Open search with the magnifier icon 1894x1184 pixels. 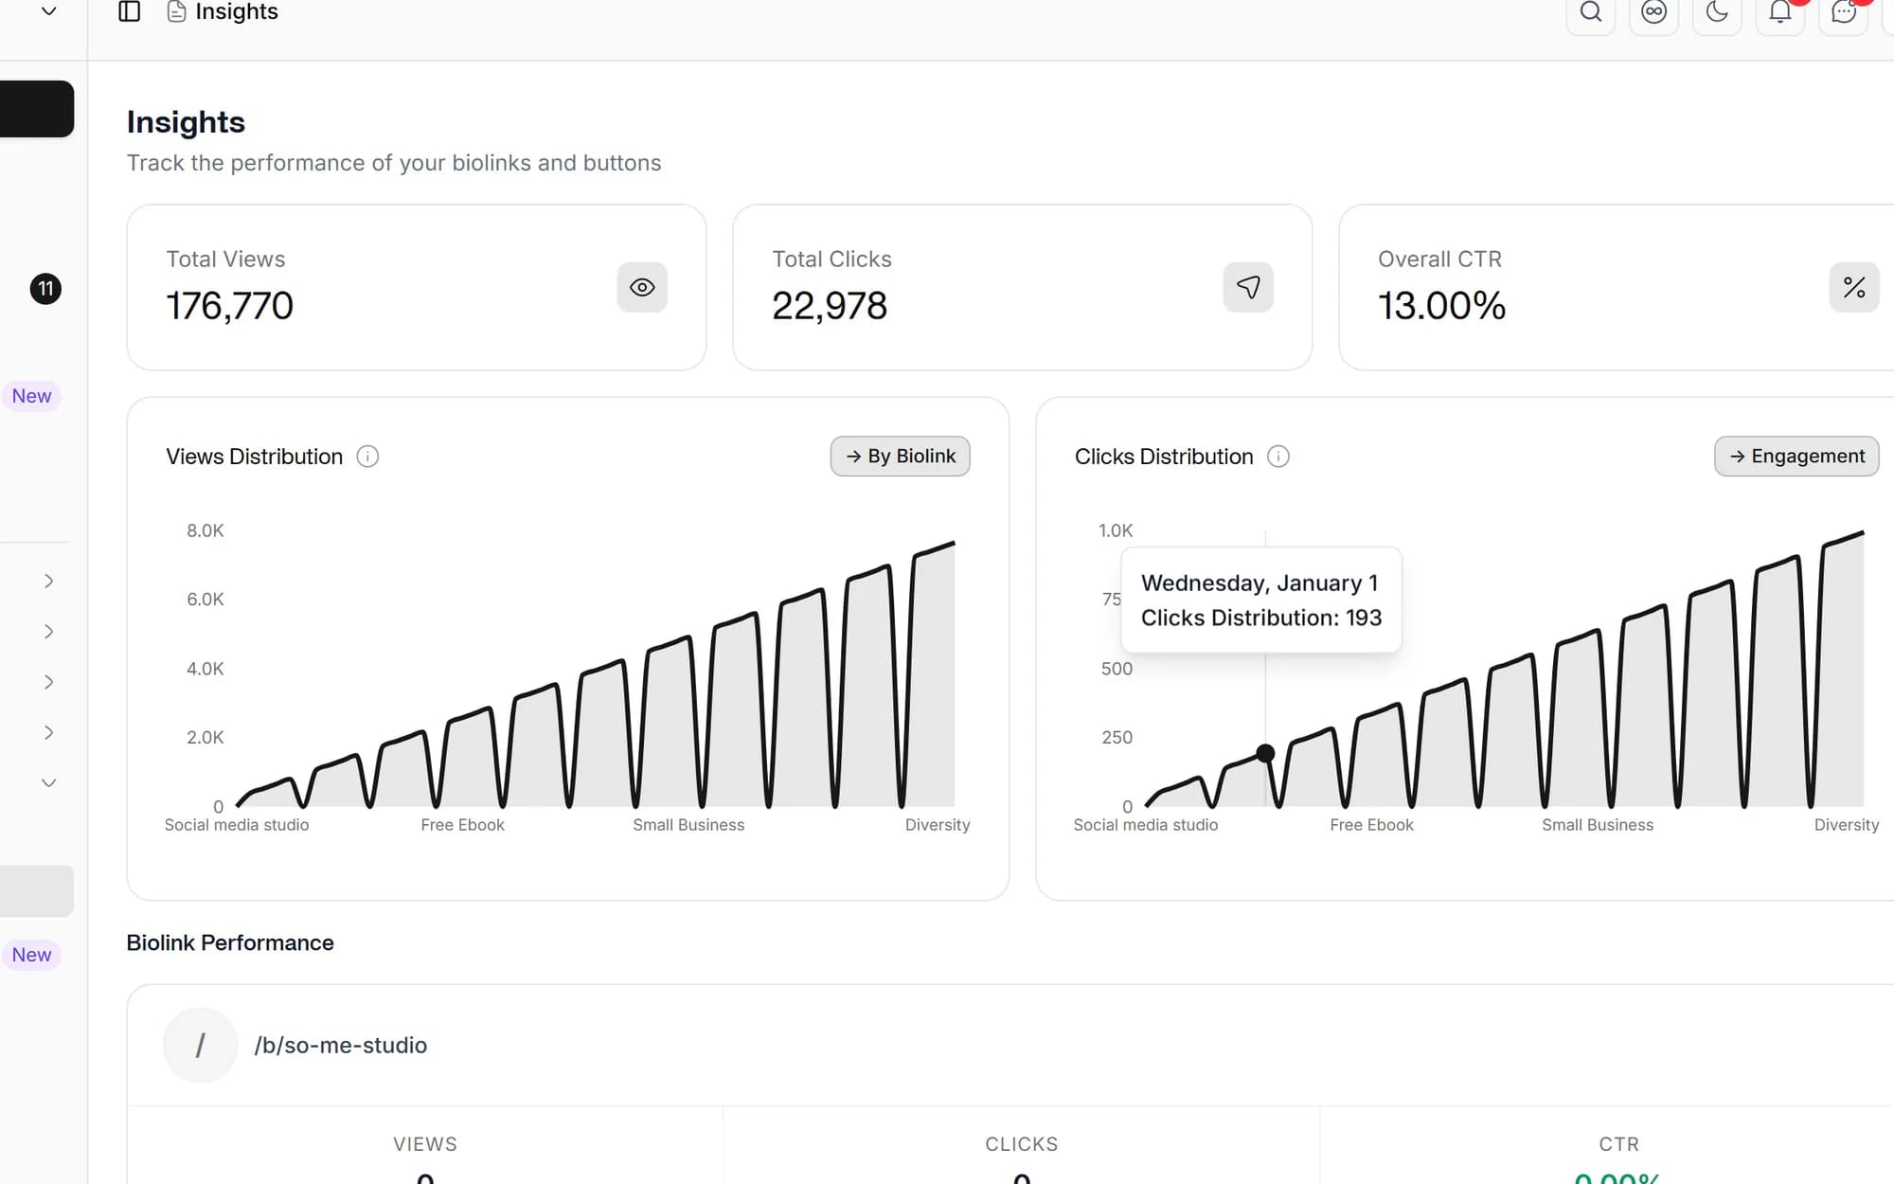1591,11
